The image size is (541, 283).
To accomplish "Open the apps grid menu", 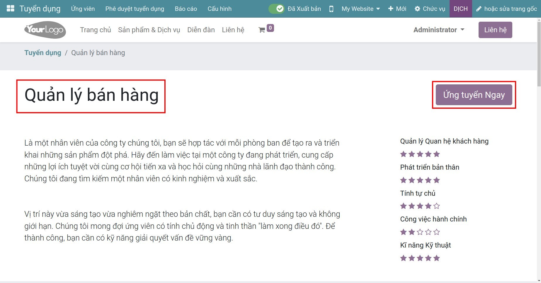I will point(10,8).
